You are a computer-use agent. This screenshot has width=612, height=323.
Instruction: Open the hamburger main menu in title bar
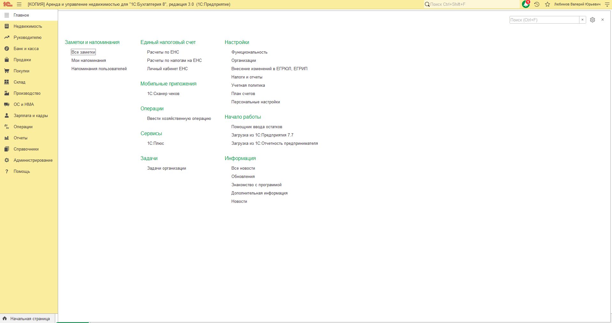tap(19, 4)
